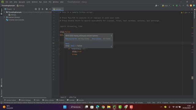Image resolution: width=196 pixels, height=110 pixels.
Task: Toggle tool window bars icon in status bar corner
Action: point(2,103)
